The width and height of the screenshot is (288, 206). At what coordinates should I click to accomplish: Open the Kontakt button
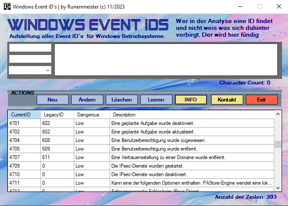(227, 100)
